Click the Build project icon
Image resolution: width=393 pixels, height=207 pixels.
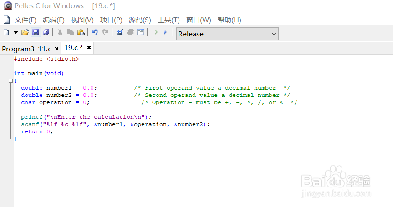130,32
